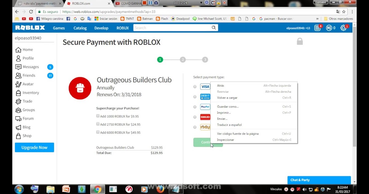The width and height of the screenshot is (369, 194).
Task: Select the VISA payment radio button
Action: pyautogui.click(x=195, y=87)
